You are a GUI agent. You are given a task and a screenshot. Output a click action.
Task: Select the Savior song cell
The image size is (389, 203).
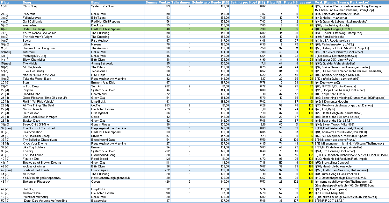point(56,41)
